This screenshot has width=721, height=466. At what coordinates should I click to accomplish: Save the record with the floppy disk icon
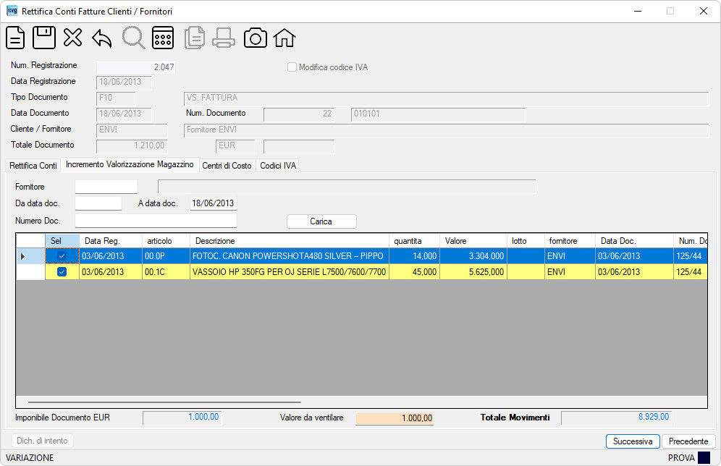pos(44,38)
